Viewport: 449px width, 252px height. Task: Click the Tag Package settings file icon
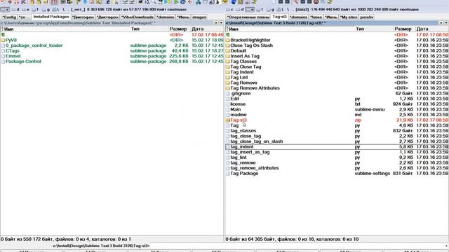point(228,174)
